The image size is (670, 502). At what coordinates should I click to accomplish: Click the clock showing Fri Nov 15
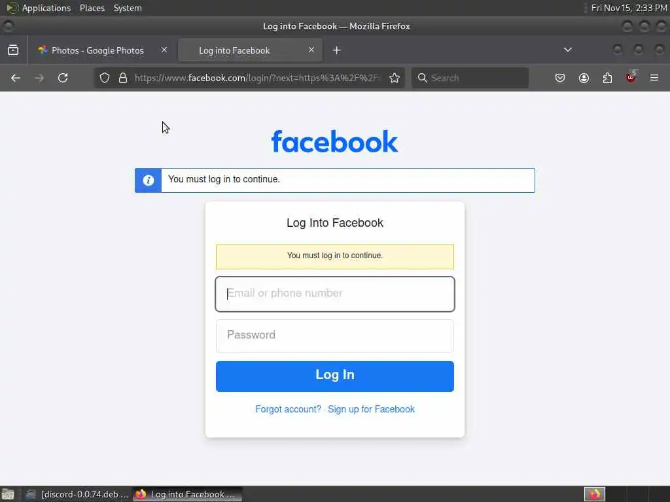629,8
